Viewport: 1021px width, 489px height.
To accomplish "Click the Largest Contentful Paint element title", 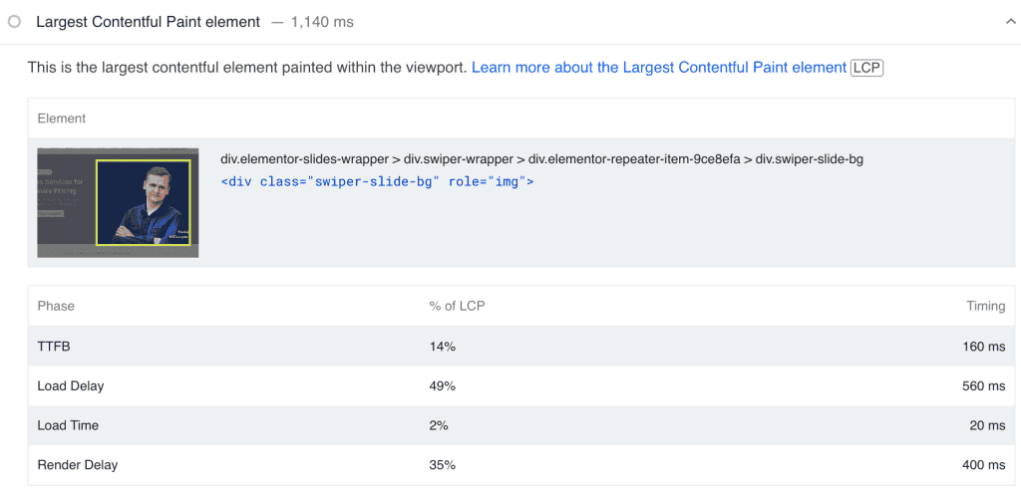I will [x=148, y=21].
